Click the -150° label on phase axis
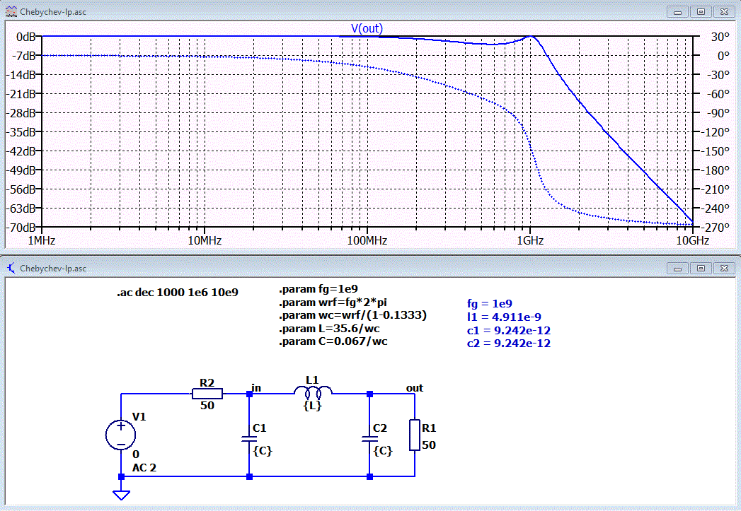Screen dimensions: 741x511 point(714,151)
